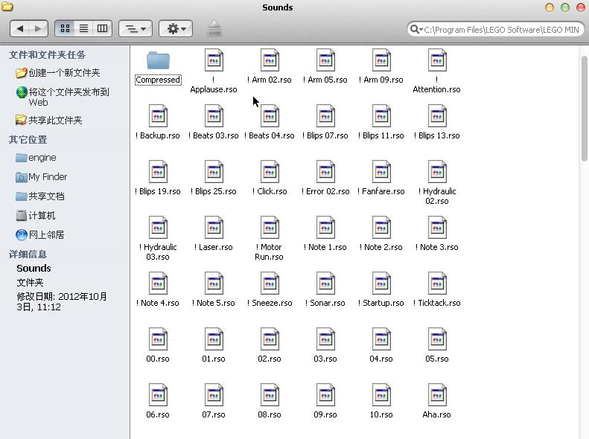Select the ! Arm 02.rso file
Screen dimensions: 589x439
tap(270, 66)
